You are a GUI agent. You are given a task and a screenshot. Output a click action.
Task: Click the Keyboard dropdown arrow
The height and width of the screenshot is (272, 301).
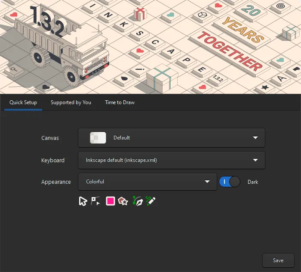(x=255, y=160)
